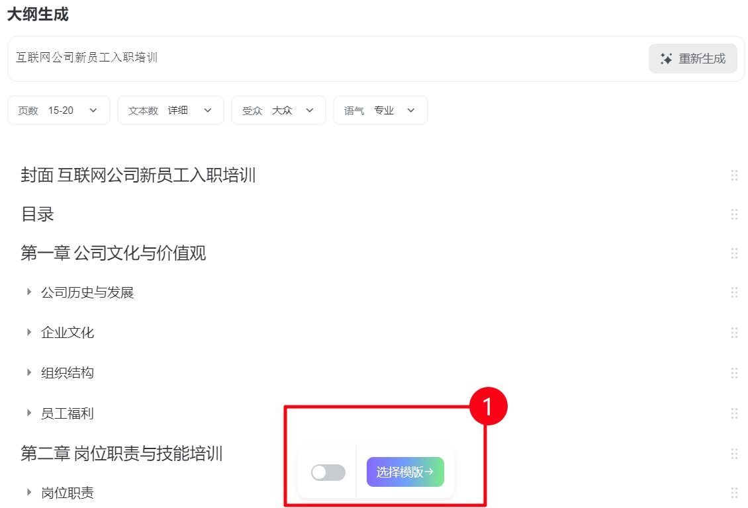Open the 文本数 详细 dropdown
This screenshot has width=748, height=508.
170,110
